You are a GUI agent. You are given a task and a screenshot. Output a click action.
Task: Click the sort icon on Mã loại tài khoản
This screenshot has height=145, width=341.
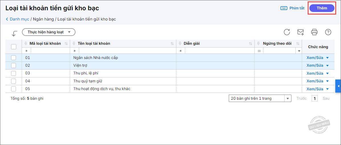[66, 44]
